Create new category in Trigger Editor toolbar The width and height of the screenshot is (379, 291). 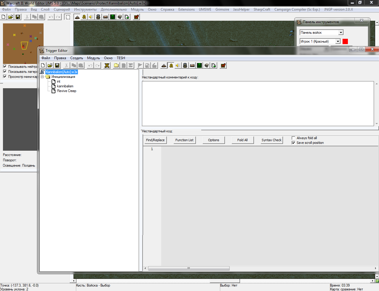point(116,65)
